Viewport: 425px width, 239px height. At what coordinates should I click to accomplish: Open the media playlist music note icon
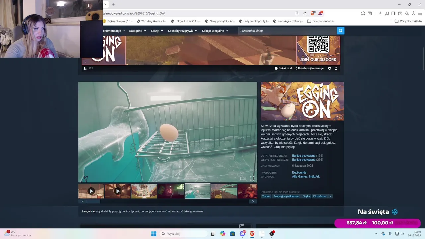coord(387,13)
